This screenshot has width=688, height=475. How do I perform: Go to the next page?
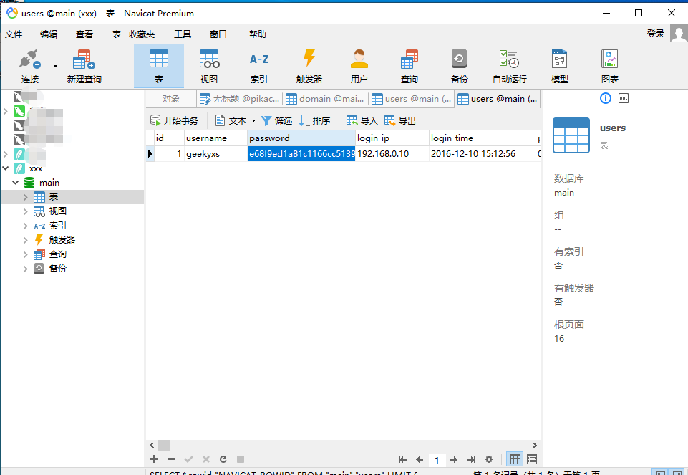click(x=454, y=460)
